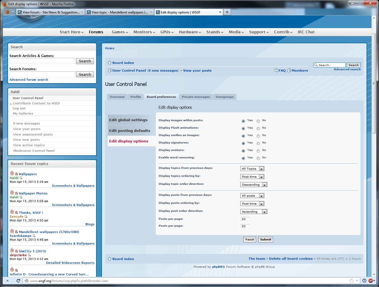
Task: Click the Log out sidebar link
Action: (x=19, y=108)
